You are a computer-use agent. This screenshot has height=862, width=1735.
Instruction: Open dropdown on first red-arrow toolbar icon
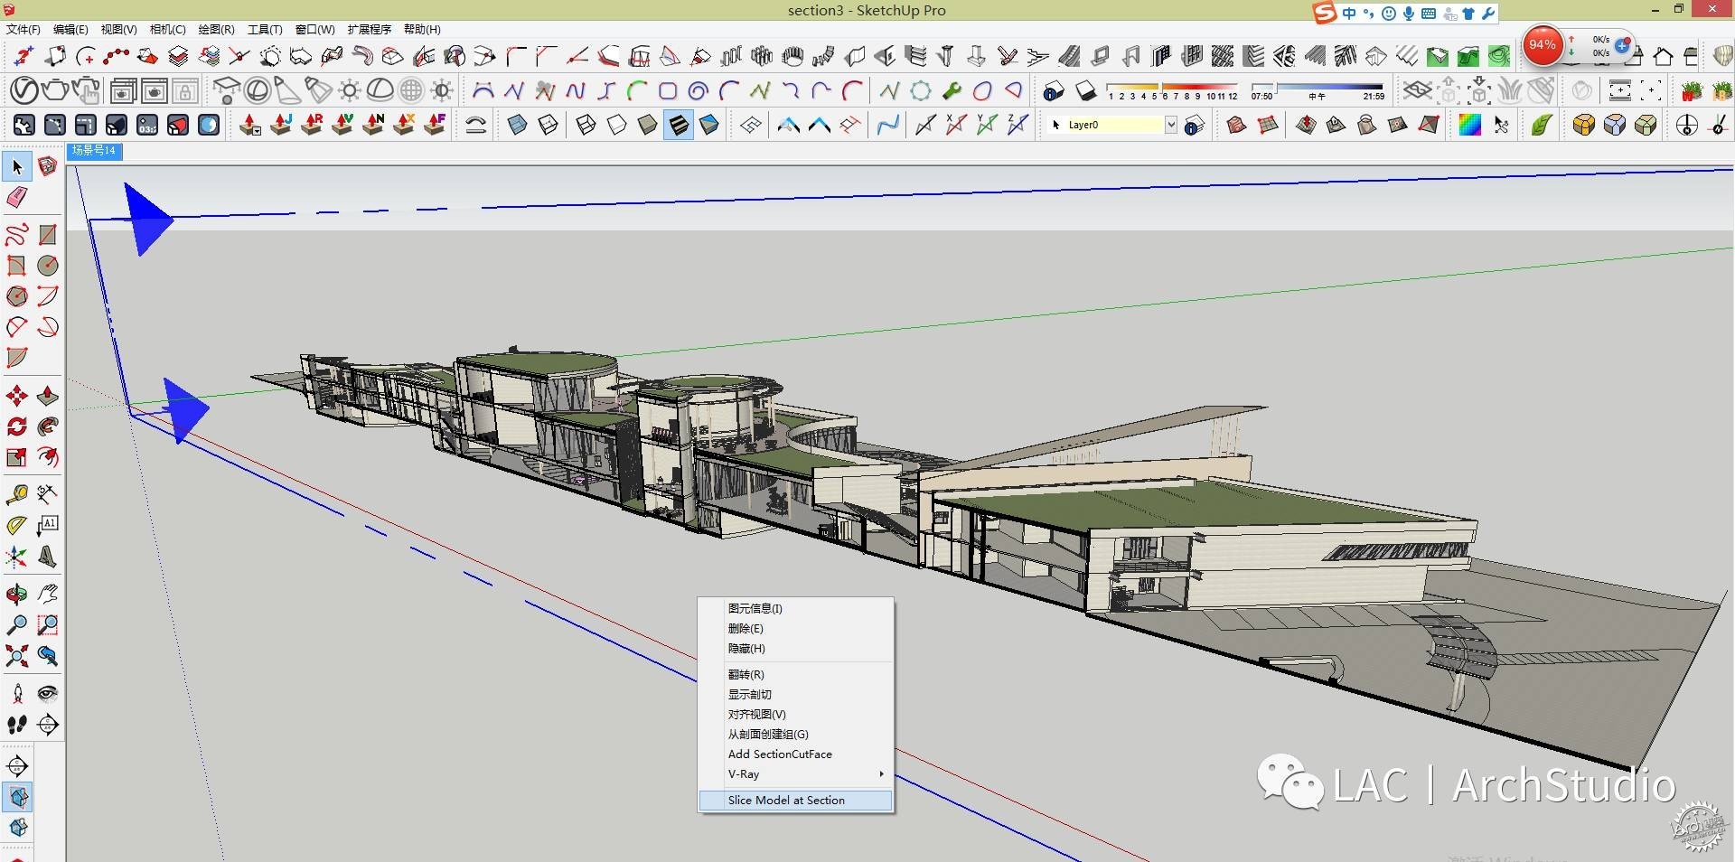click(x=257, y=131)
